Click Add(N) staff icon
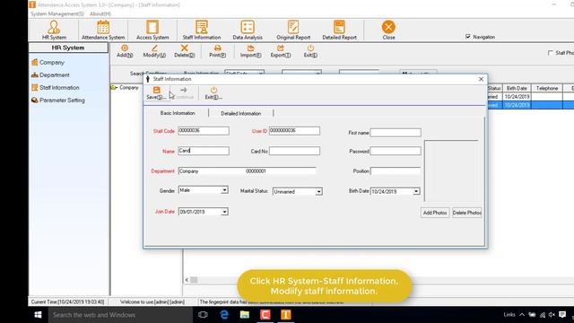Viewport: 574px width, 323px height. coord(125,51)
